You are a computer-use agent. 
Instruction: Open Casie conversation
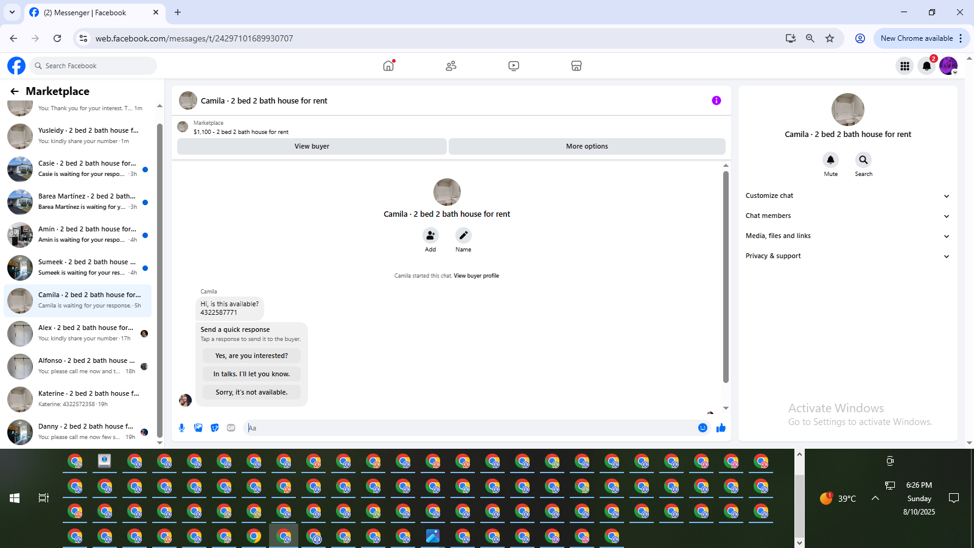pyautogui.click(x=78, y=169)
